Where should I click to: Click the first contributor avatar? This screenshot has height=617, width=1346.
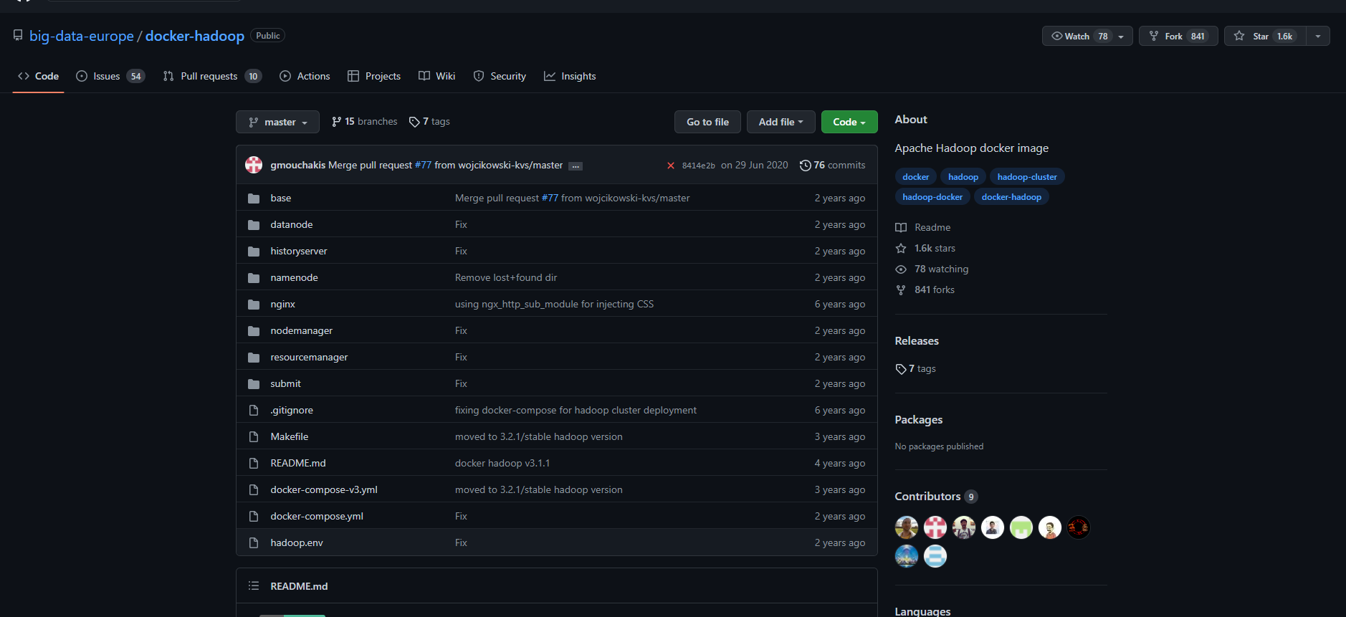(907, 527)
